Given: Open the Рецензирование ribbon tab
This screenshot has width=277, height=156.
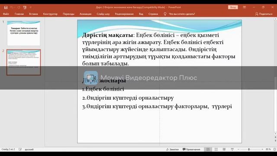Looking at the screenshot, I should click(124, 14).
